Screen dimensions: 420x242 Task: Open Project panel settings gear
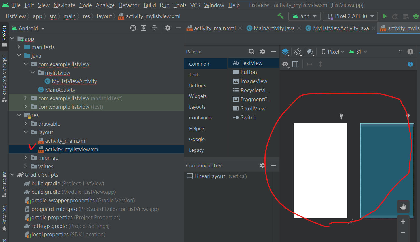tap(168, 28)
